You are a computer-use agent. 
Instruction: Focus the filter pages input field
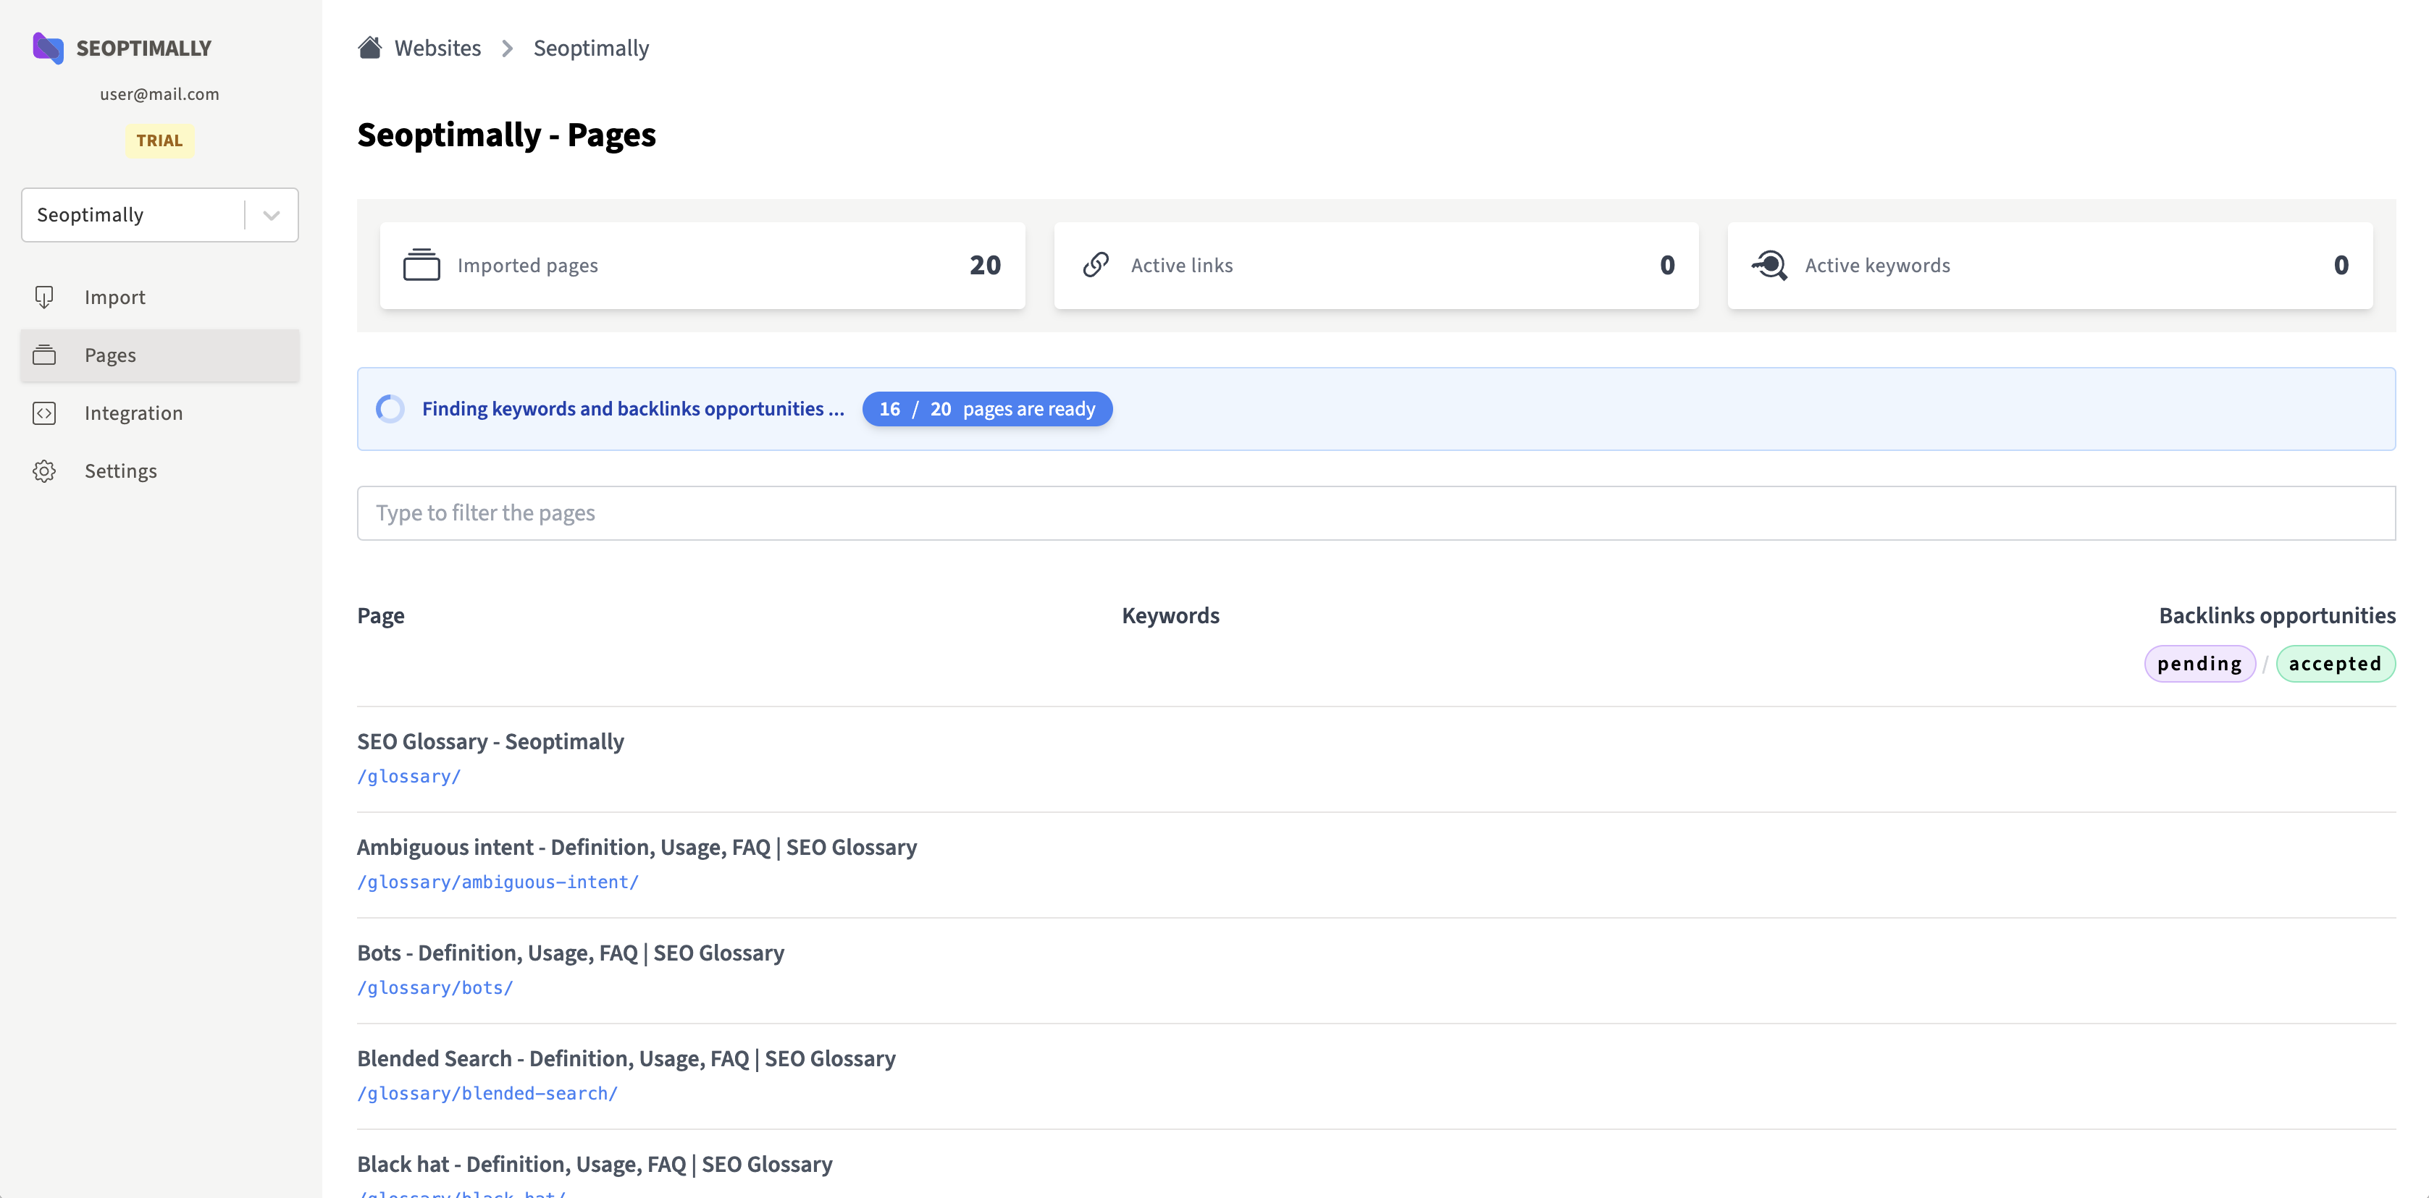1376,512
